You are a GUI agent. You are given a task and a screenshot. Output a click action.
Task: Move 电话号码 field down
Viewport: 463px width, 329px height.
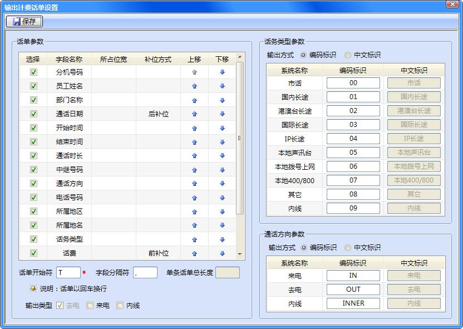222,198
